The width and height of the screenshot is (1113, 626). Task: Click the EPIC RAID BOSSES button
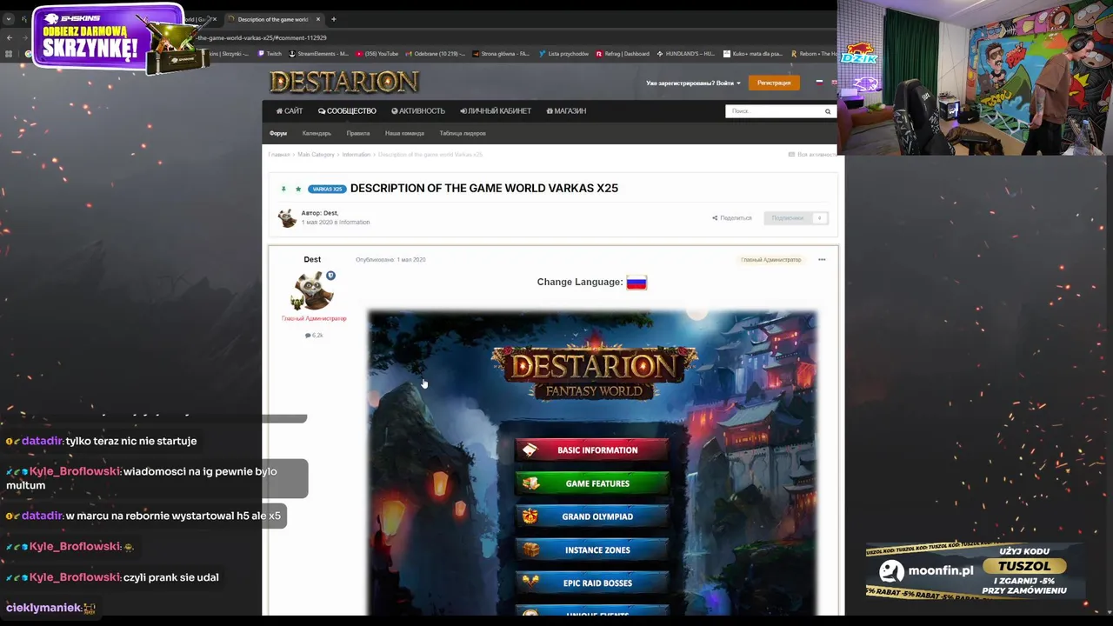tap(592, 583)
